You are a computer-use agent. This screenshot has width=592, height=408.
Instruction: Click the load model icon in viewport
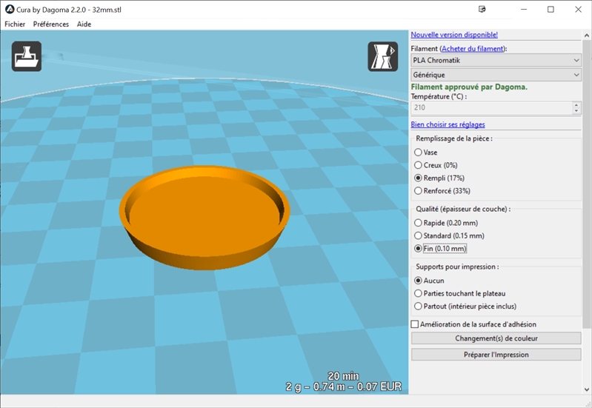tap(27, 56)
